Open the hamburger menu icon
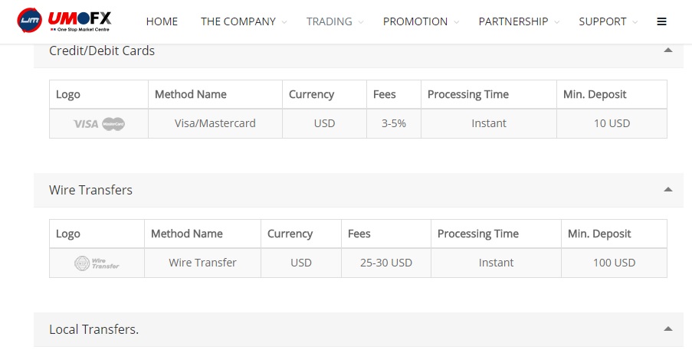This screenshot has width=692, height=353. coord(661,21)
